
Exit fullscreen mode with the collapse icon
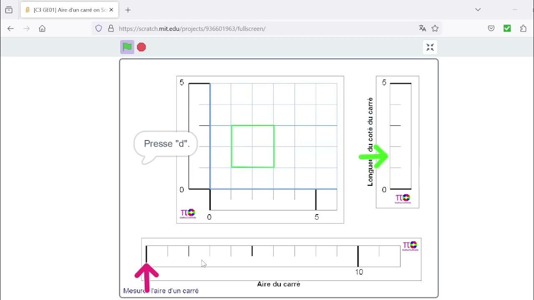click(x=430, y=47)
